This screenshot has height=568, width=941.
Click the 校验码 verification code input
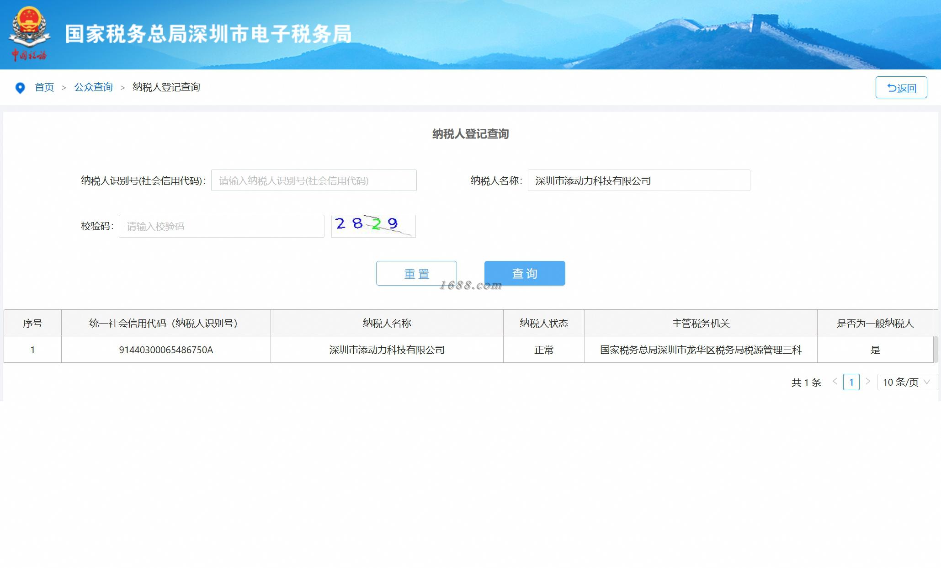tap(221, 226)
